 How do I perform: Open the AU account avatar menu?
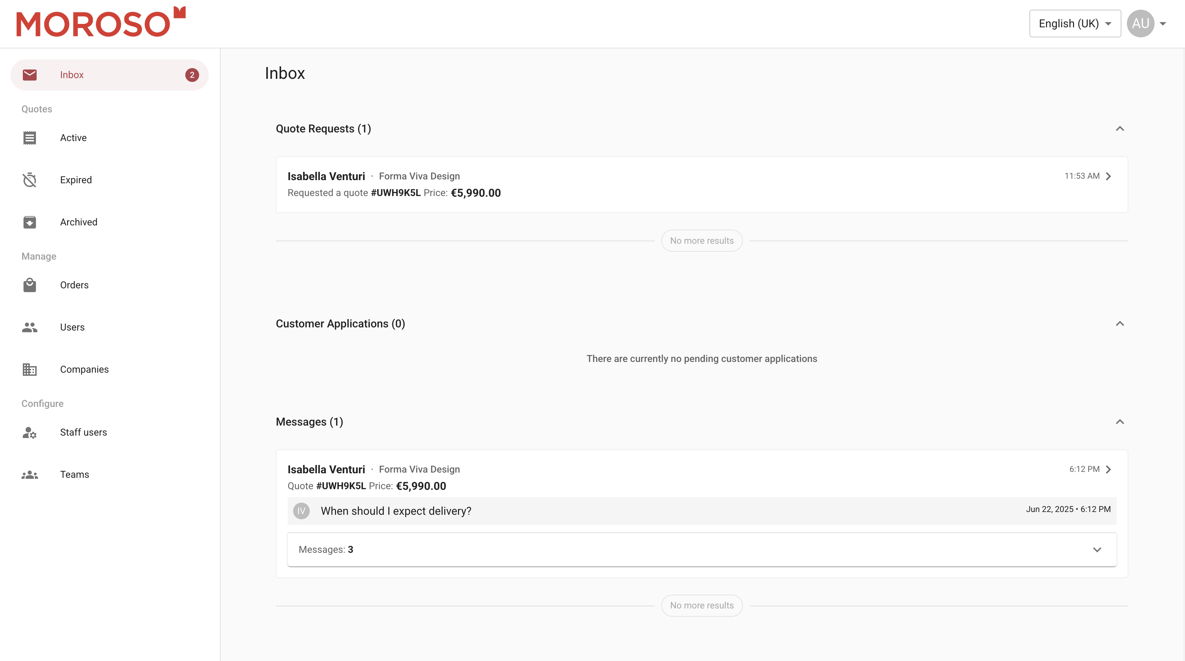(x=1140, y=24)
